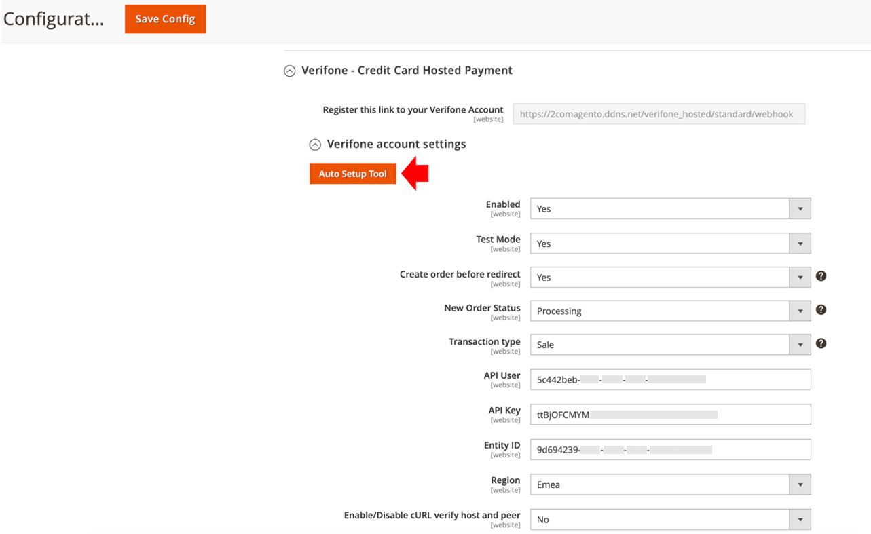This screenshot has height=534, width=871.
Task: Focus the API Key input field
Action: pos(670,414)
